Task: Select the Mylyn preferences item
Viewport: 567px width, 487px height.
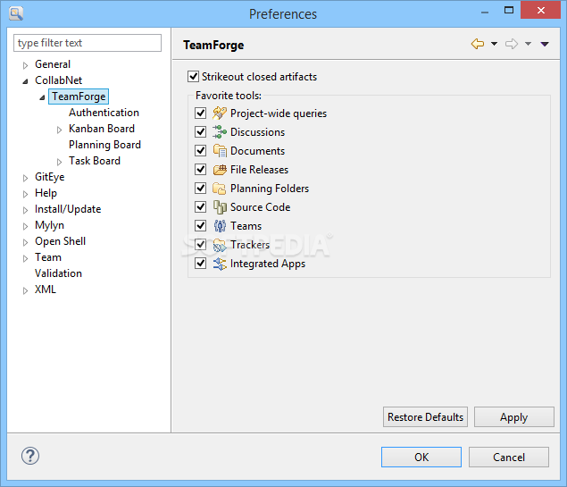Action: click(49, 225)
